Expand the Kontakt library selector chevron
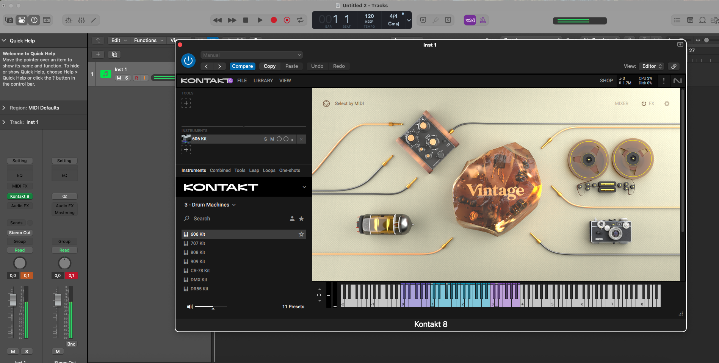Image resolution: width=719 pixels, height=363 pixels. tap(304, 187)
